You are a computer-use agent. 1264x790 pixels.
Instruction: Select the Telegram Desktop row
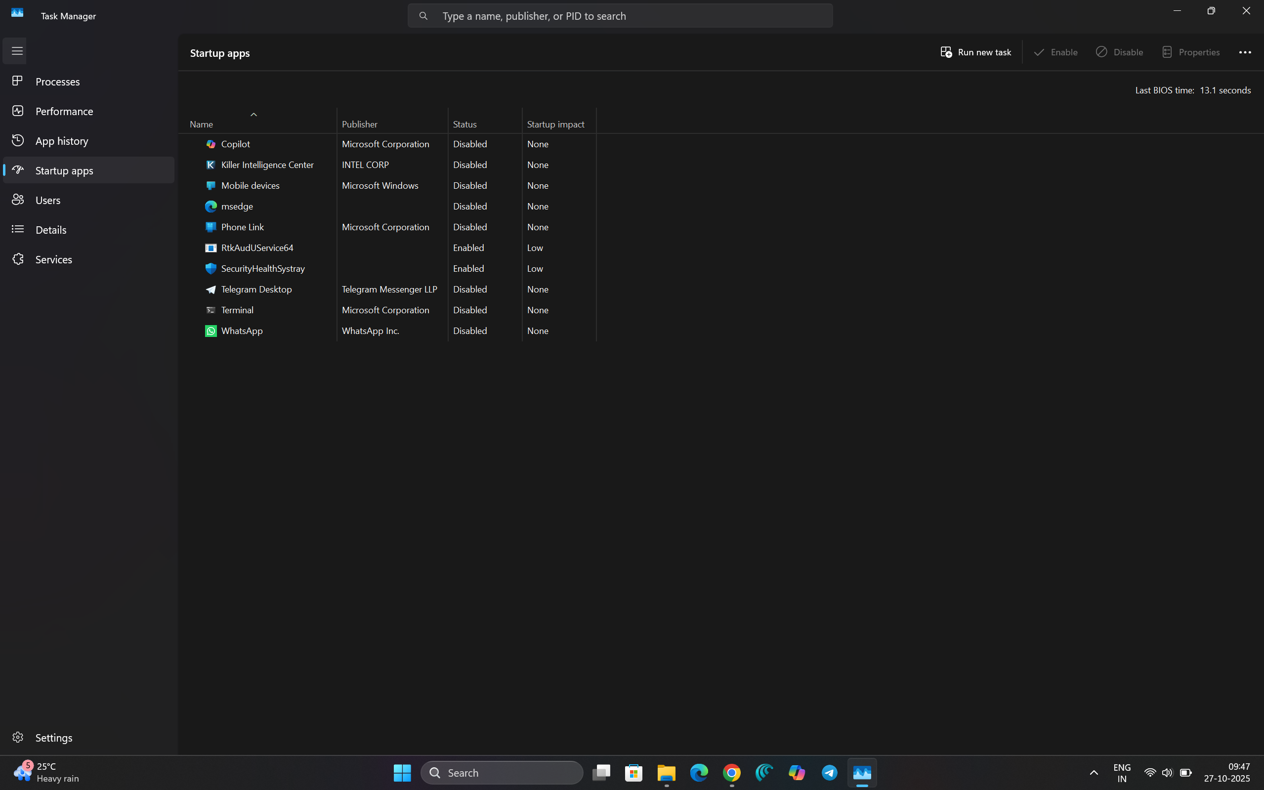pyautogui.click(x=256, y=289)
